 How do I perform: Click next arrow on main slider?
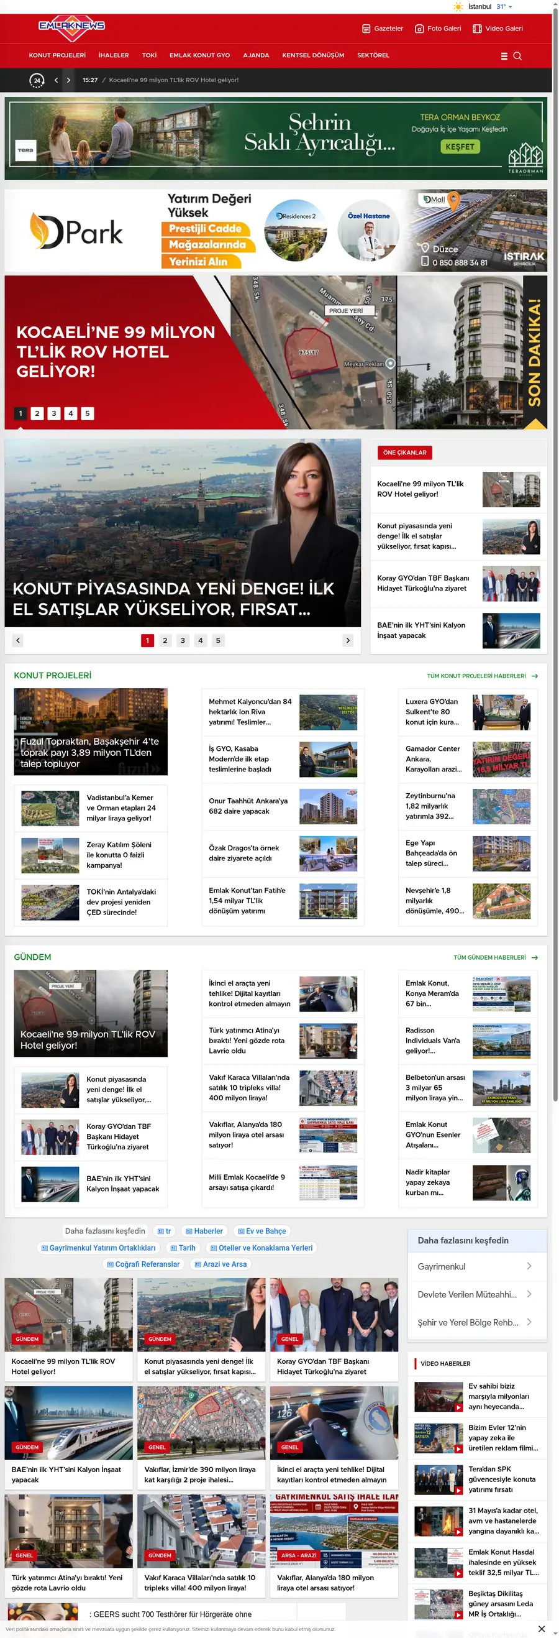pyautogui.click(x=347, y=640)
